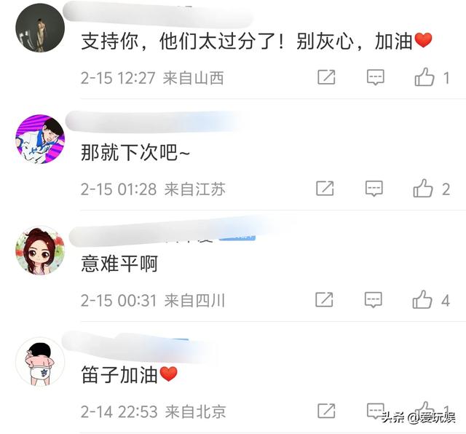Viewport: 466px width, 434px height.
Task: Share the 笛子加油 comment
Action: tap(326, 411)
